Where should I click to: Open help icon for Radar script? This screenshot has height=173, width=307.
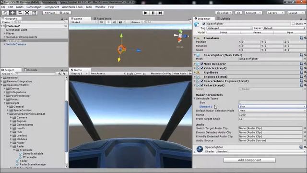tap(301, 85)
